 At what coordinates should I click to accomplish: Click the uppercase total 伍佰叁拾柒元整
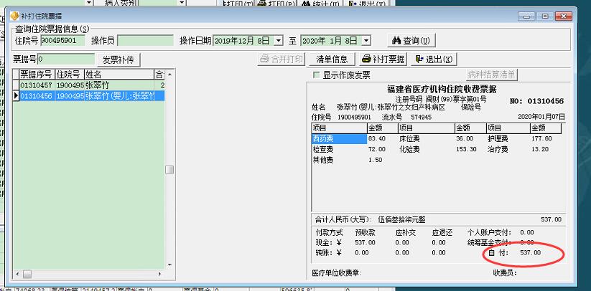[401, 219]
